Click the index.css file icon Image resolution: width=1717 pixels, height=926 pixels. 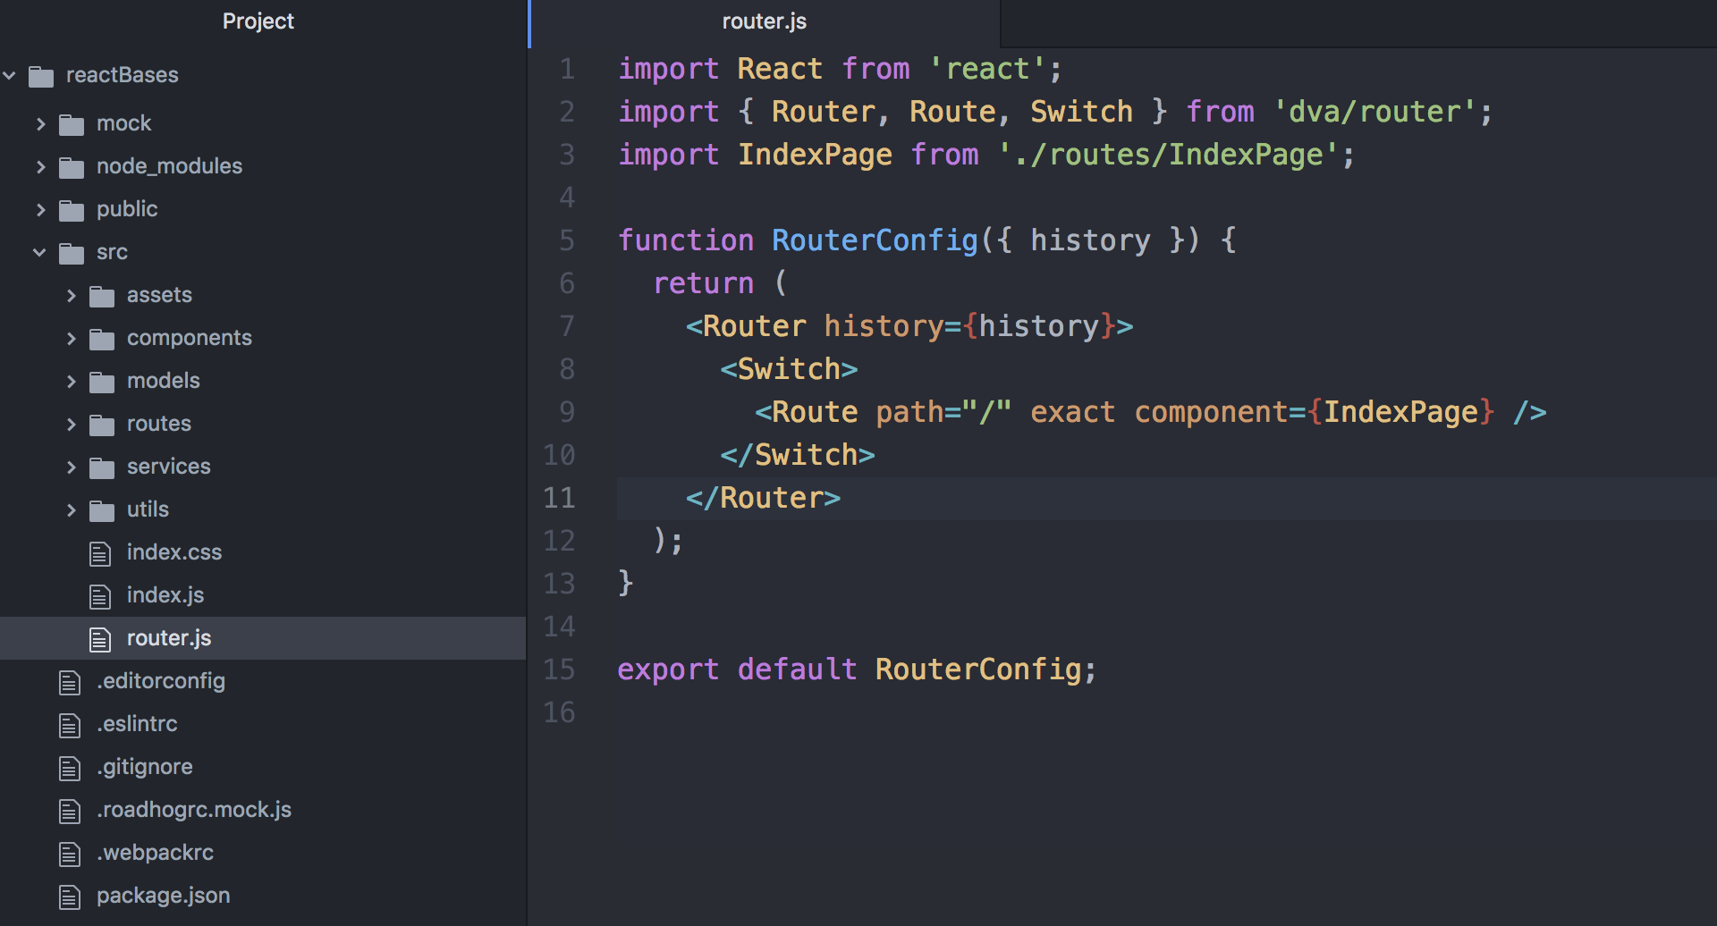pos(99,552)
